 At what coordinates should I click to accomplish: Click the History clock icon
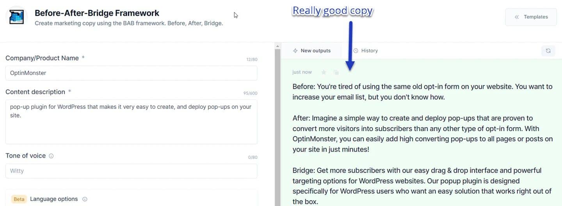[356, 51]
